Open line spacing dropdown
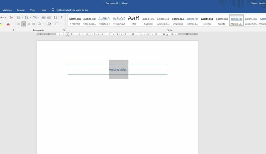This screenshot has height=154, width=266. point(40,24)
